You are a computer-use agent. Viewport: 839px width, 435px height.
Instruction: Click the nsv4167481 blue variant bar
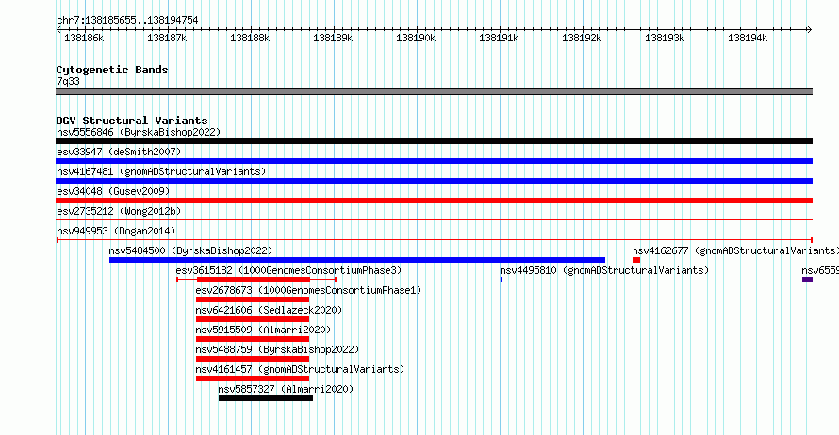click(x=434, y=181)
